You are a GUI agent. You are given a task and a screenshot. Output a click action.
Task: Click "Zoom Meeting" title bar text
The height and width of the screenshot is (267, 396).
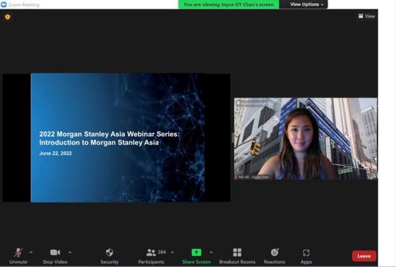pos(24,5)
